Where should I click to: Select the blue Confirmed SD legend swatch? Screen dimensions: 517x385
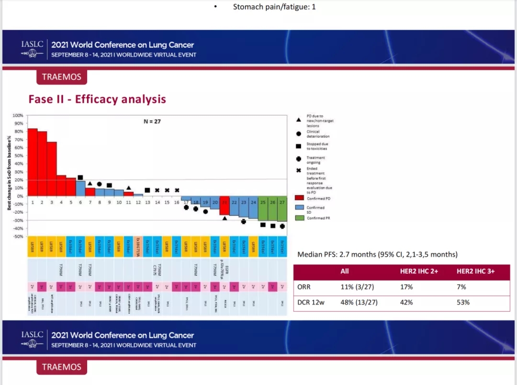pos(299,208)
